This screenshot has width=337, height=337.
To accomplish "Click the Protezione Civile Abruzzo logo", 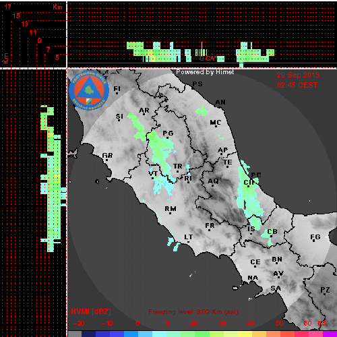I will [89, 90].
